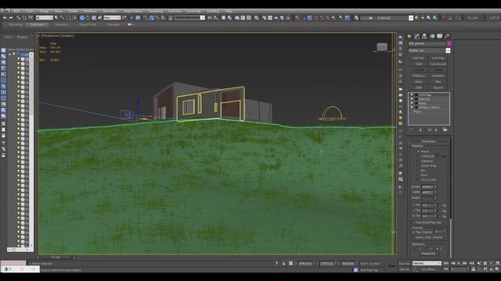Collapse the Parameters rollout header
Viewport: 501px width, 281px height.
coord(429,141)
